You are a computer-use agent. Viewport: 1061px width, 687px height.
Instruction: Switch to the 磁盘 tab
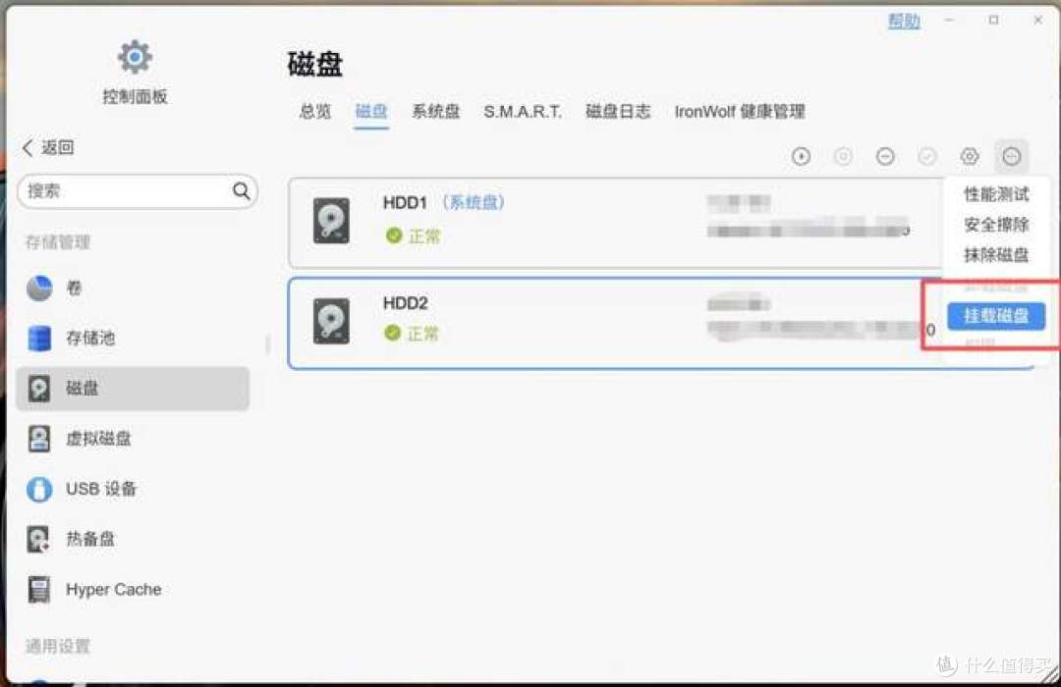click(x=370, y=112)
